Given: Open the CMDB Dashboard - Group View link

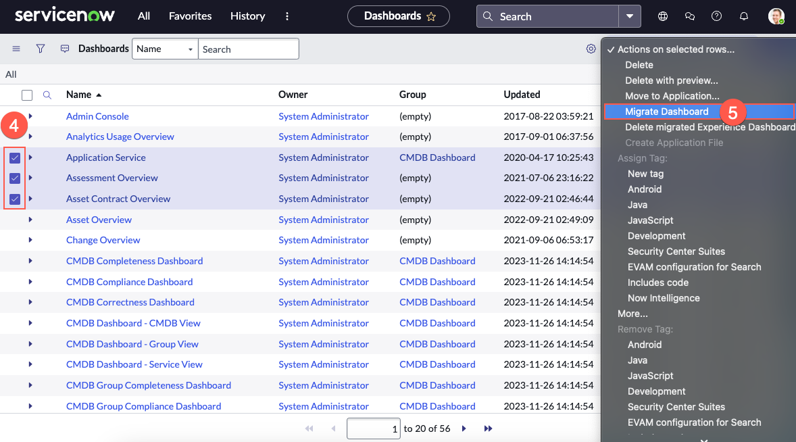Looking at the screenshot, I should tap(132, 344).
